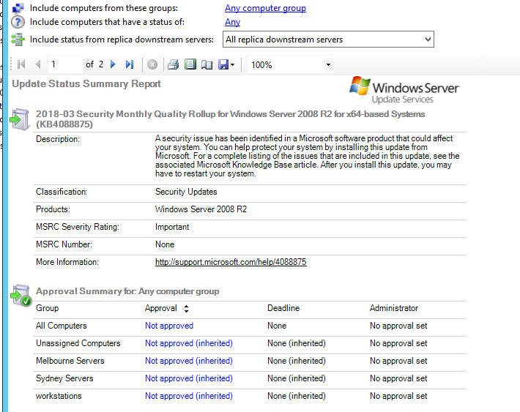Click Not approved for Melbourne Servers
The height and width of the screenshot is (412, 520).
[x=189, y=361]
